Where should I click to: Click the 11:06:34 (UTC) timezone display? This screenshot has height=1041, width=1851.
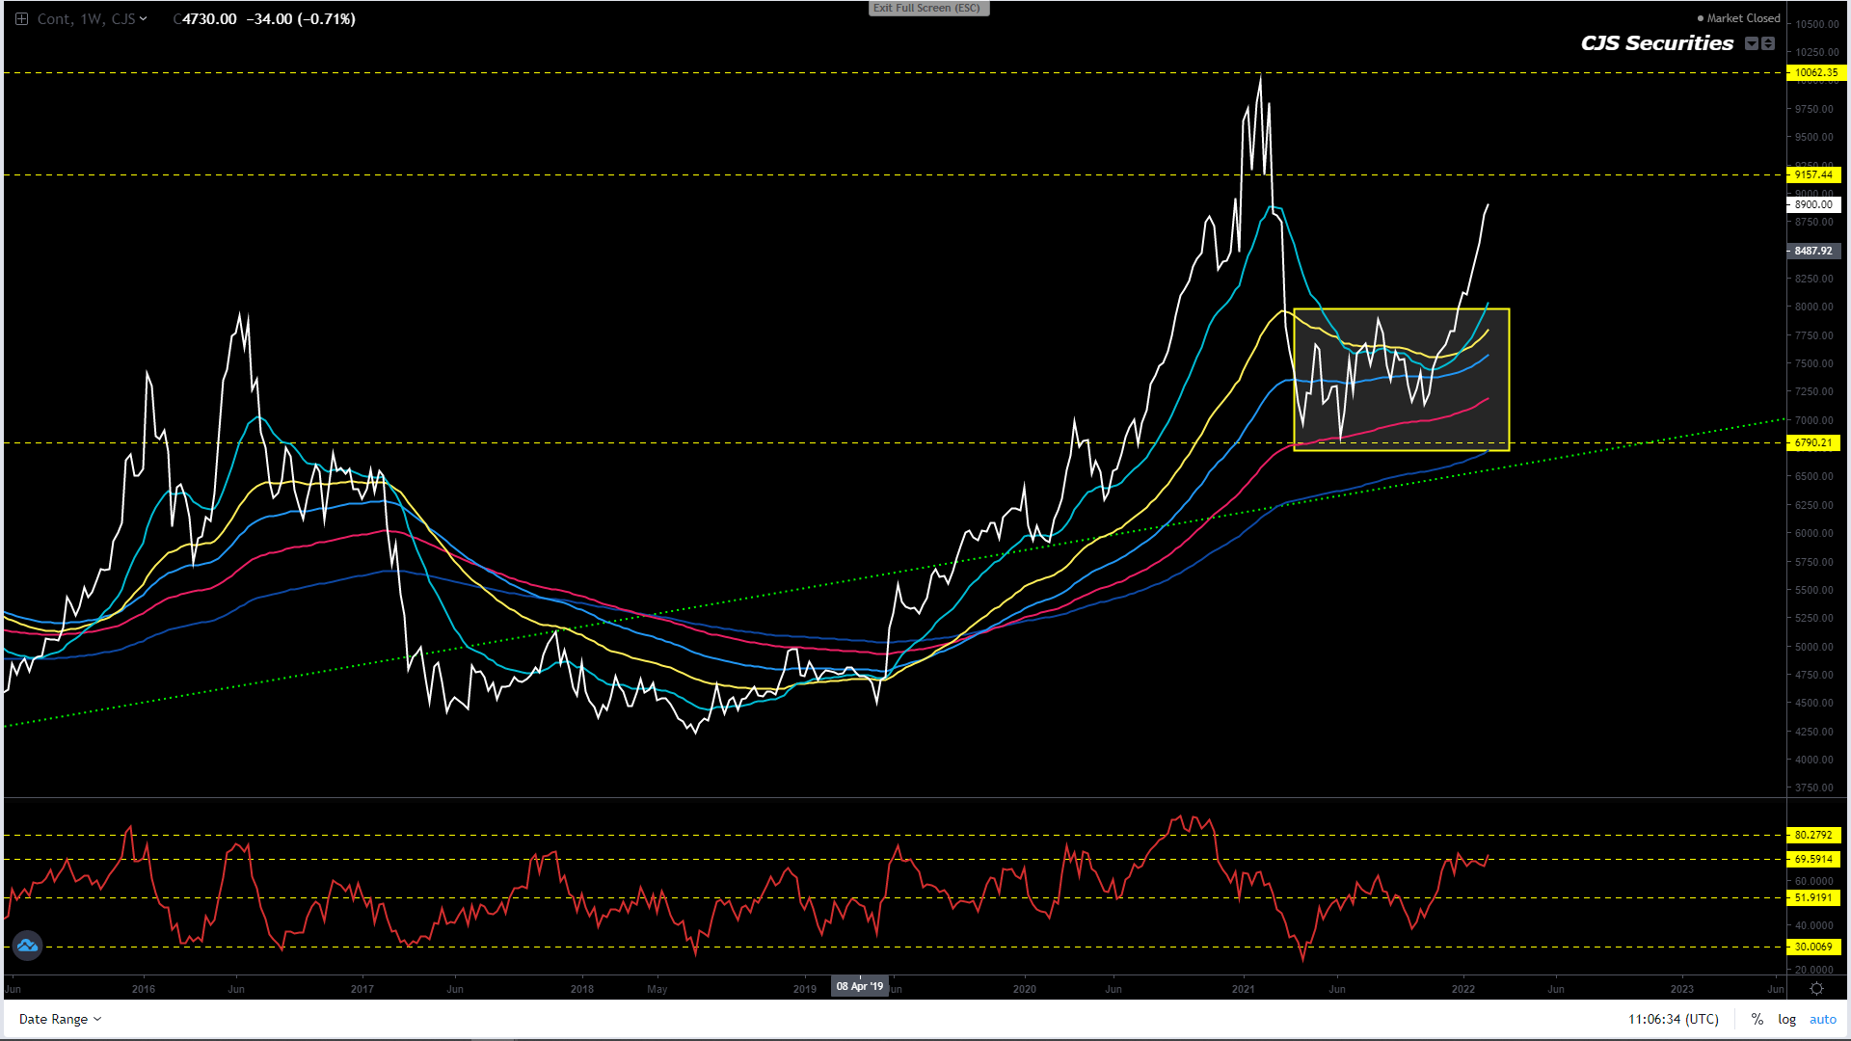pos(1673,1019)
